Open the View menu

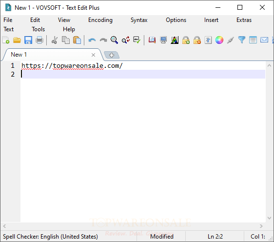pyautogui.click(x=64, y=20)
